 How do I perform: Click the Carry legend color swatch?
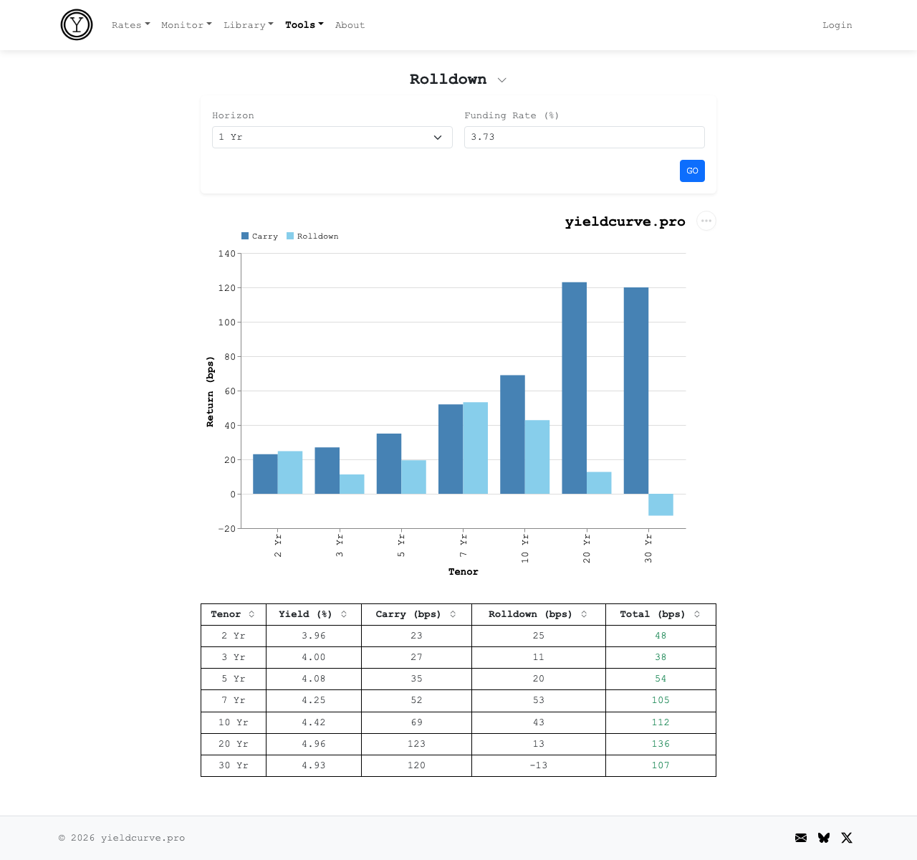245,236
